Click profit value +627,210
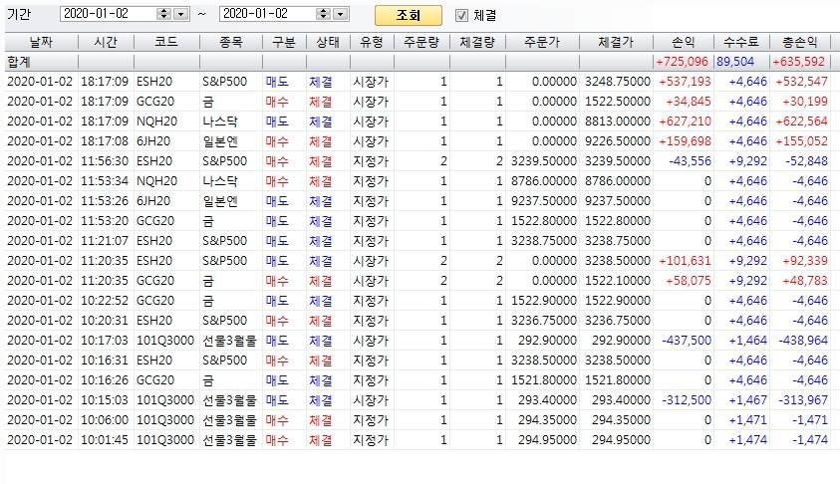The image size is (840, 484). point(685,121)
